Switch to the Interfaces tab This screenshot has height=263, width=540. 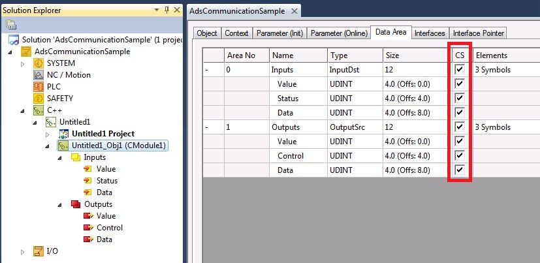click(x=430, y=33)
